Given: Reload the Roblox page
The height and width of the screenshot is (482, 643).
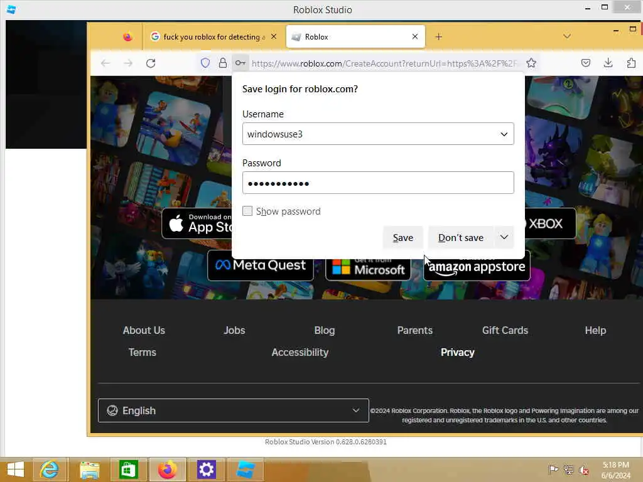Looking at the screenshot, I should [151, 63].
